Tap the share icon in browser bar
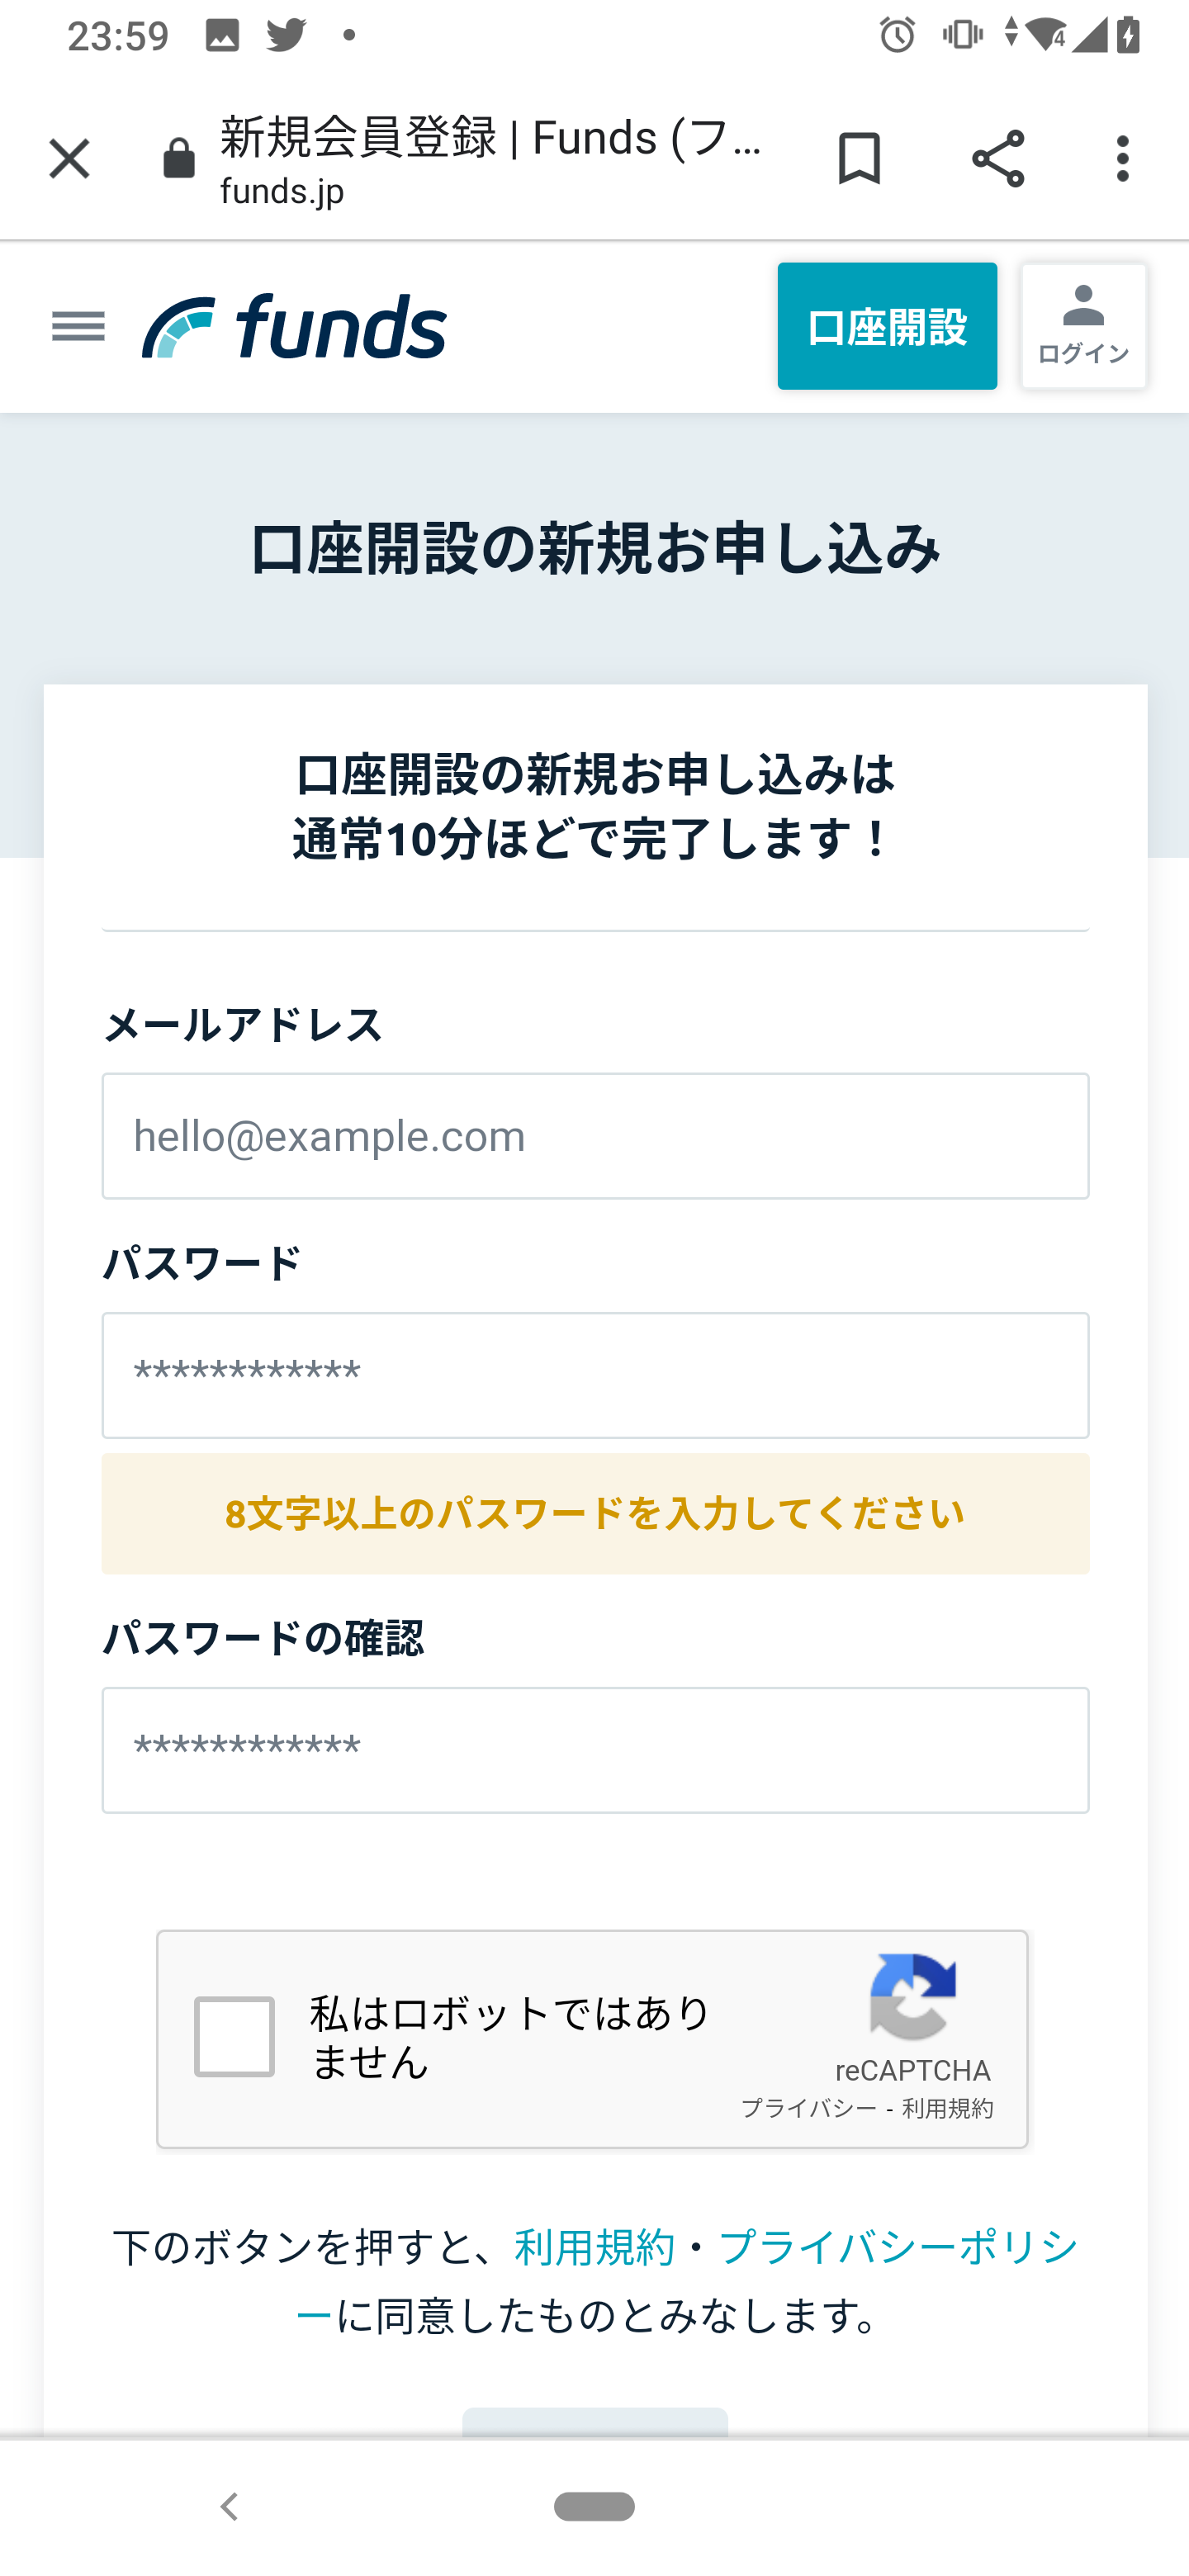1189x2576 pixels. pyautogui.click(x=998, y=159)
